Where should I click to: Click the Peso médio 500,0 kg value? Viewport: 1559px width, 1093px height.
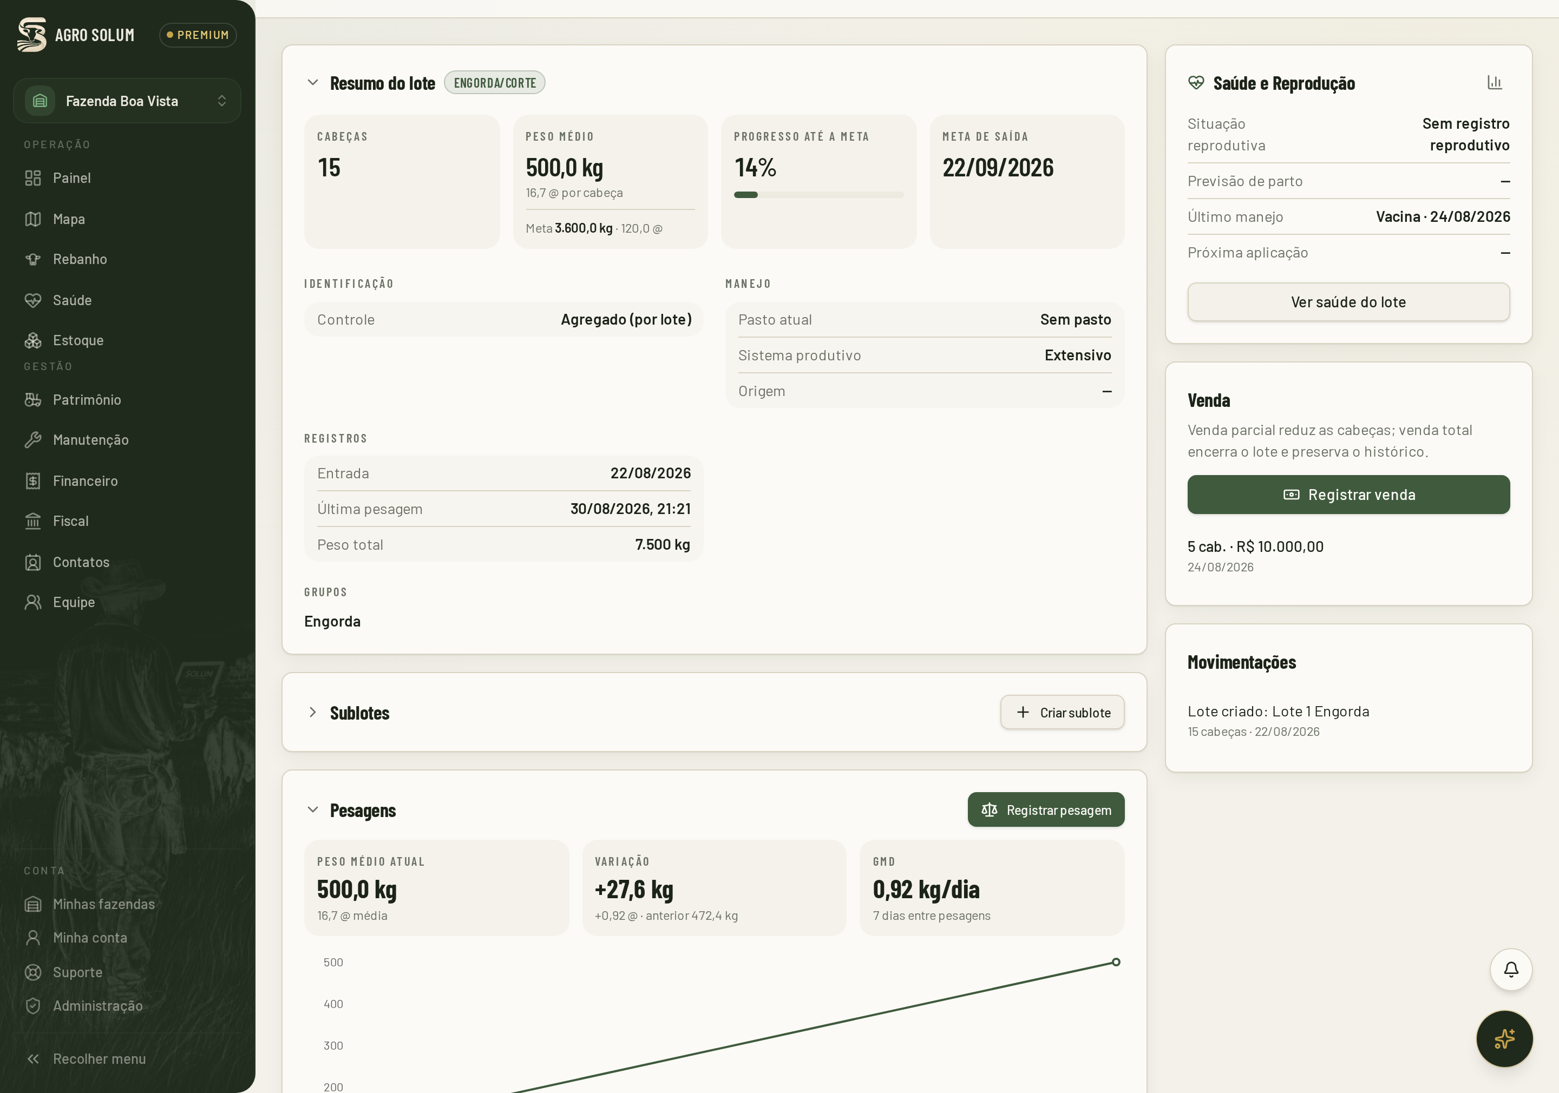click(x=564, y=168)
